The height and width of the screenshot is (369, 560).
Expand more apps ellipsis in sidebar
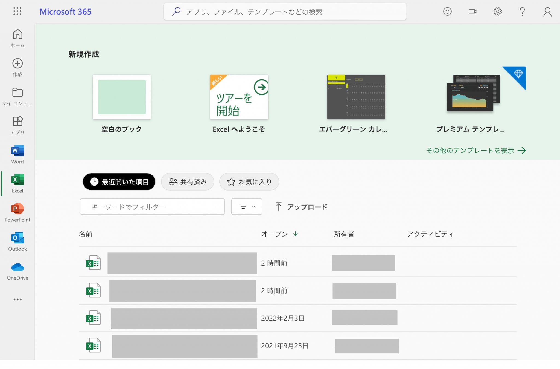click(17, 299)
